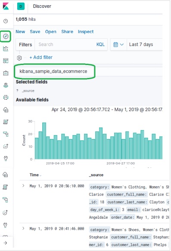
Task: Toggle KQL query language option
Action: point(100,44)
